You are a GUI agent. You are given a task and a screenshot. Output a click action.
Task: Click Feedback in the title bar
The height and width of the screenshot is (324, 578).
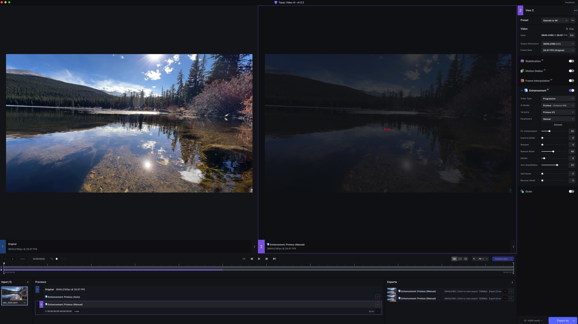point(570,2)
